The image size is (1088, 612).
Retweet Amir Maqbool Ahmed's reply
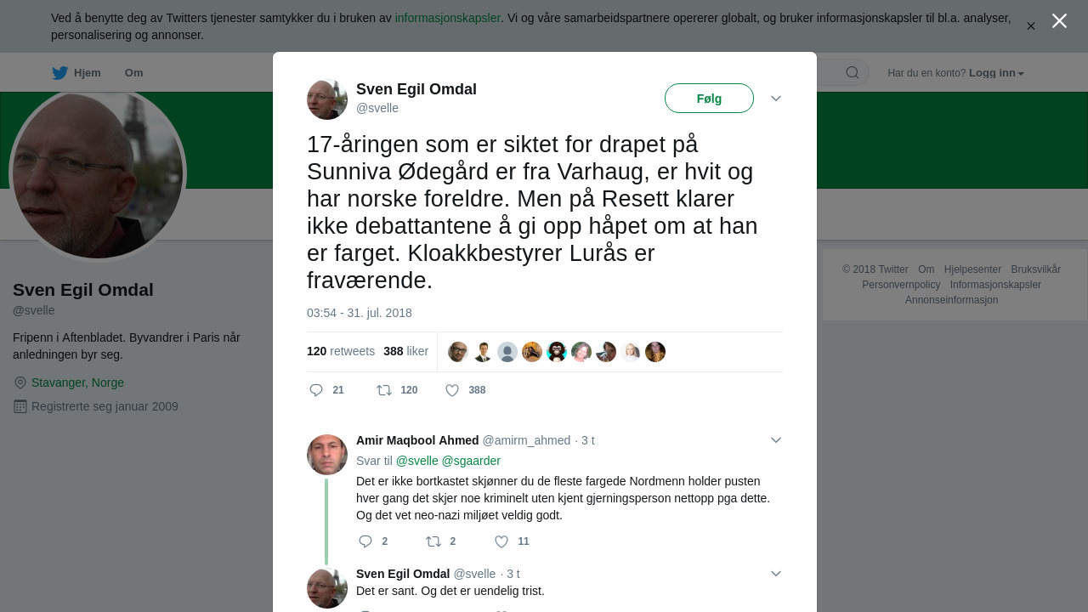[433, 541]
